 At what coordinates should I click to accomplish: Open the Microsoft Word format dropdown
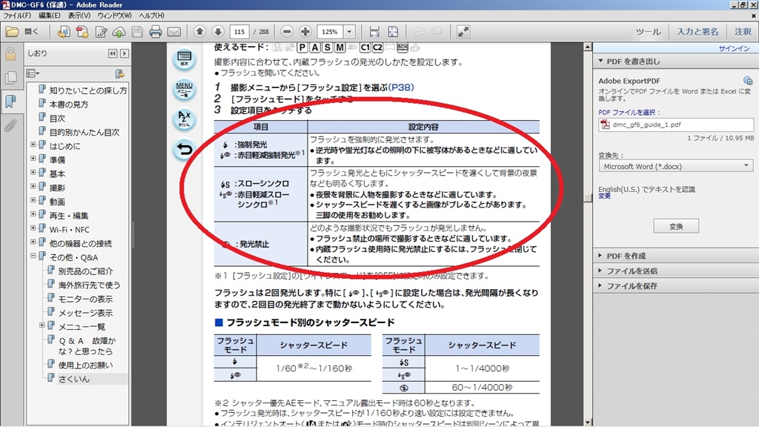pos(676,166)
